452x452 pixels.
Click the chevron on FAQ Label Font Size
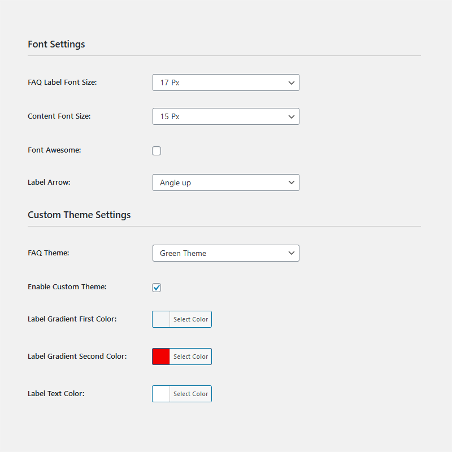pos(291,82)
